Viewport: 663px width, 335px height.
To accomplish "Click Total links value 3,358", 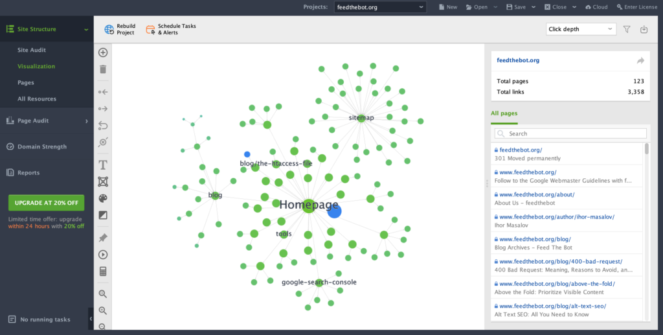I will coord(636,92).
